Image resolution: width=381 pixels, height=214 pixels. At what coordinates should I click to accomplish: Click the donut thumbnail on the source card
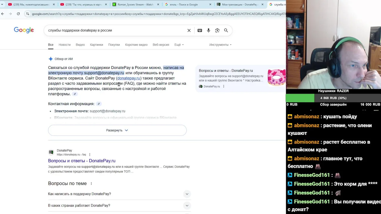[277, 77]
